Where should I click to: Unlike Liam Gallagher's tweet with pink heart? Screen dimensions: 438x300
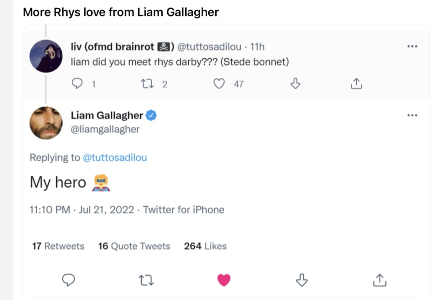(x=224, y=280)
